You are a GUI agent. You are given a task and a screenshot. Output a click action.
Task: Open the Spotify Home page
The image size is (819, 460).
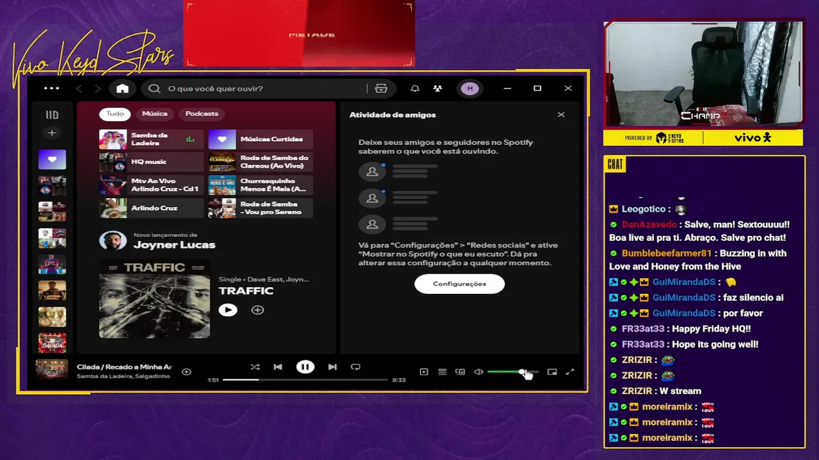pyautogui.click(x=122, y=89)
